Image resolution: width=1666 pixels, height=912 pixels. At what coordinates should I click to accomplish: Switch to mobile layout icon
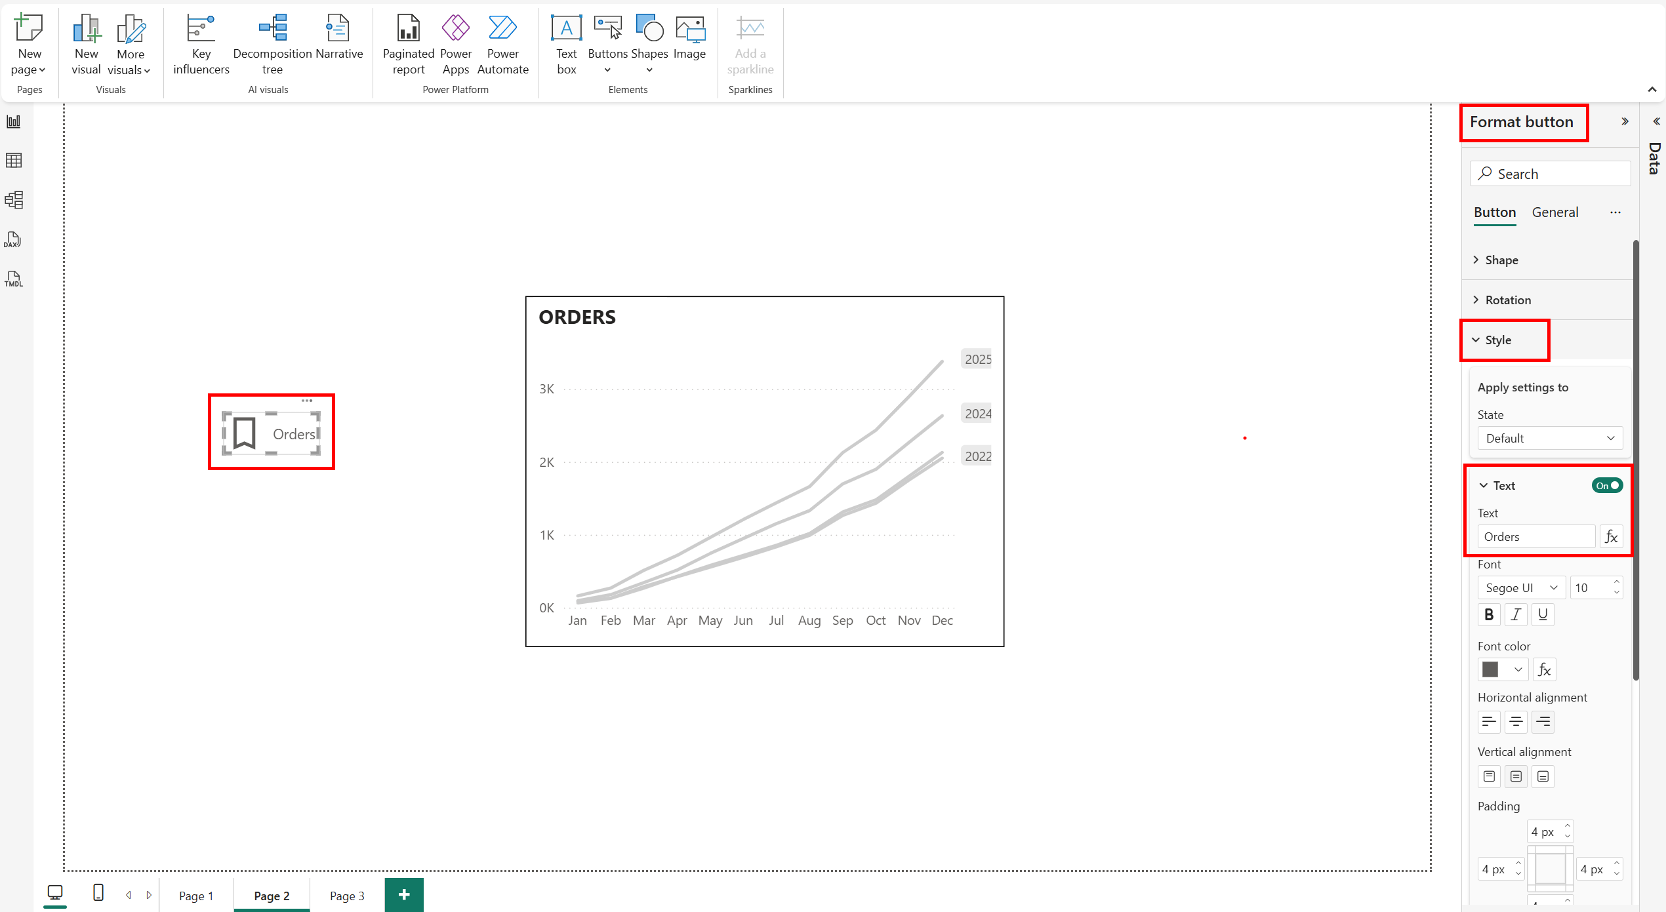(98, 893)
